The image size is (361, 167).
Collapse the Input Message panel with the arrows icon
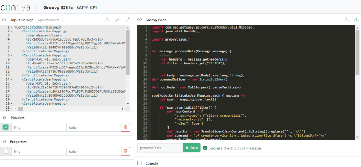128,19
